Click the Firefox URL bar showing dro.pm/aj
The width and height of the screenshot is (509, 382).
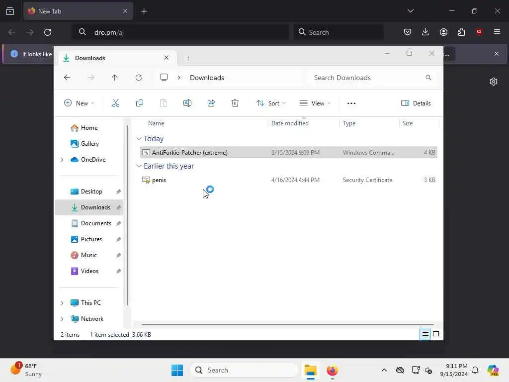(x=180, y=32)
